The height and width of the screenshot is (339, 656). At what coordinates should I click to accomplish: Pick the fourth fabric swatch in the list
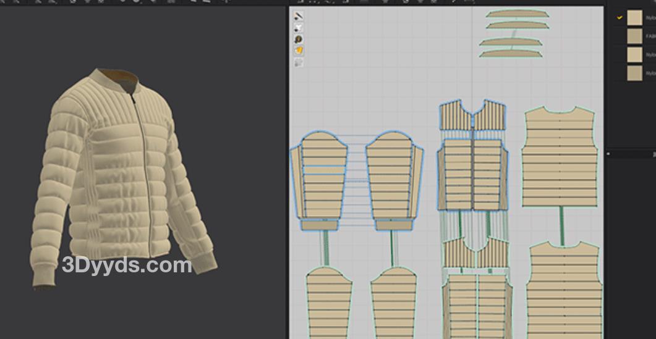(634, 73)
